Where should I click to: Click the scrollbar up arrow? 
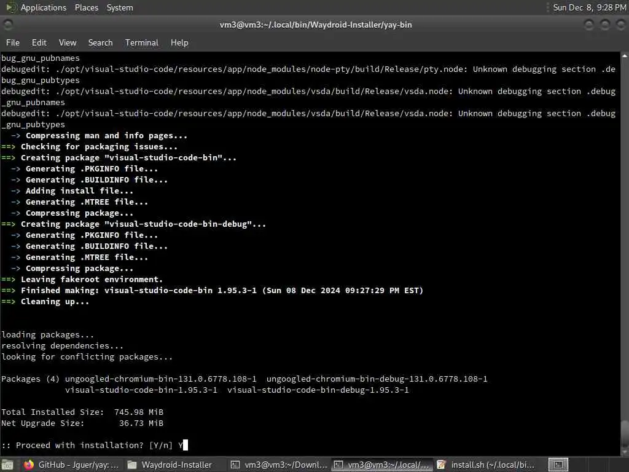[625, 56]
